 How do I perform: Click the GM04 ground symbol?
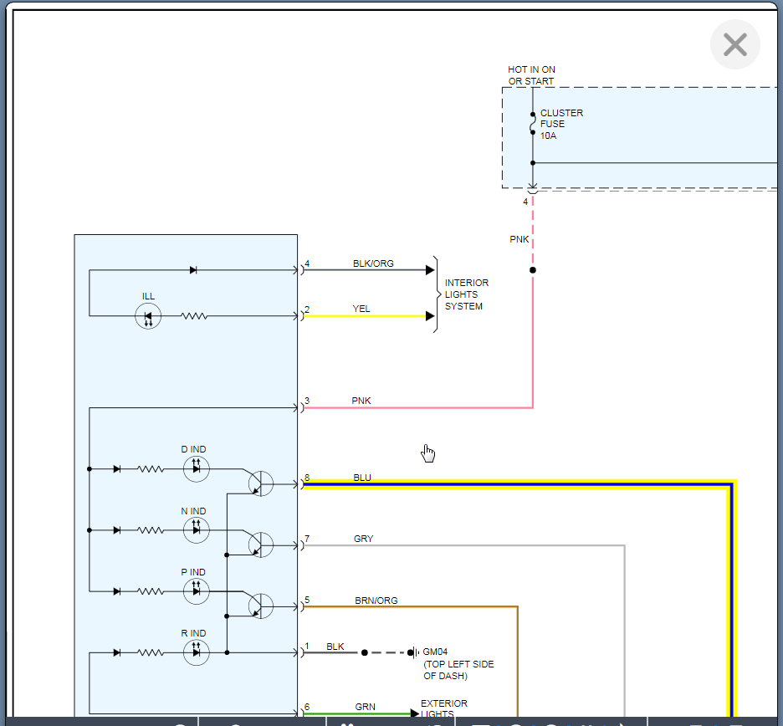coord(413,652)
